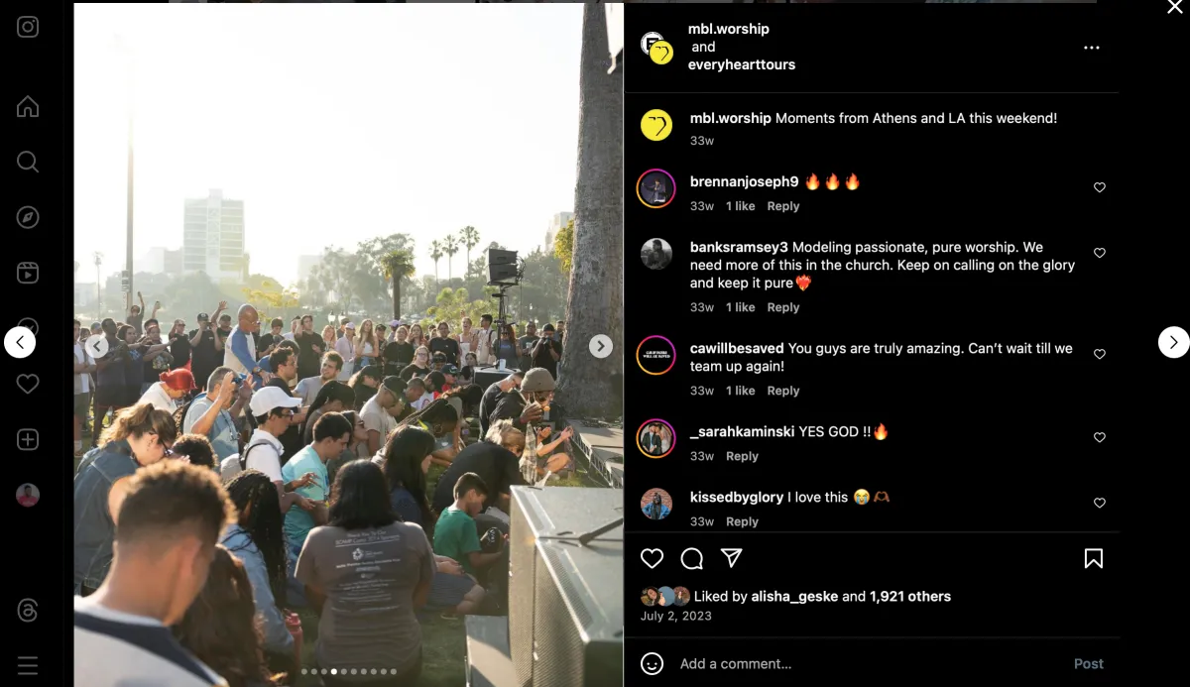Open the Reels icon in sidebar

click(x=28, y=273)
